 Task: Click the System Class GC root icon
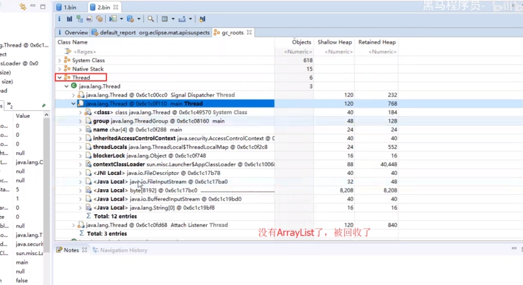67,60
